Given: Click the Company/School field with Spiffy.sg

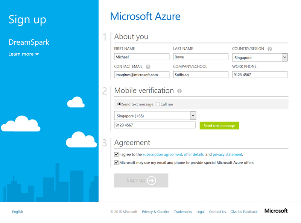Looking at the screenshot, I should tap(201, 75).
